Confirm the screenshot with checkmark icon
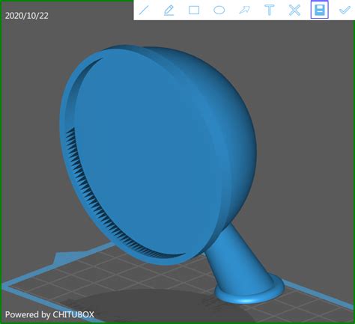 coord(345,10)
